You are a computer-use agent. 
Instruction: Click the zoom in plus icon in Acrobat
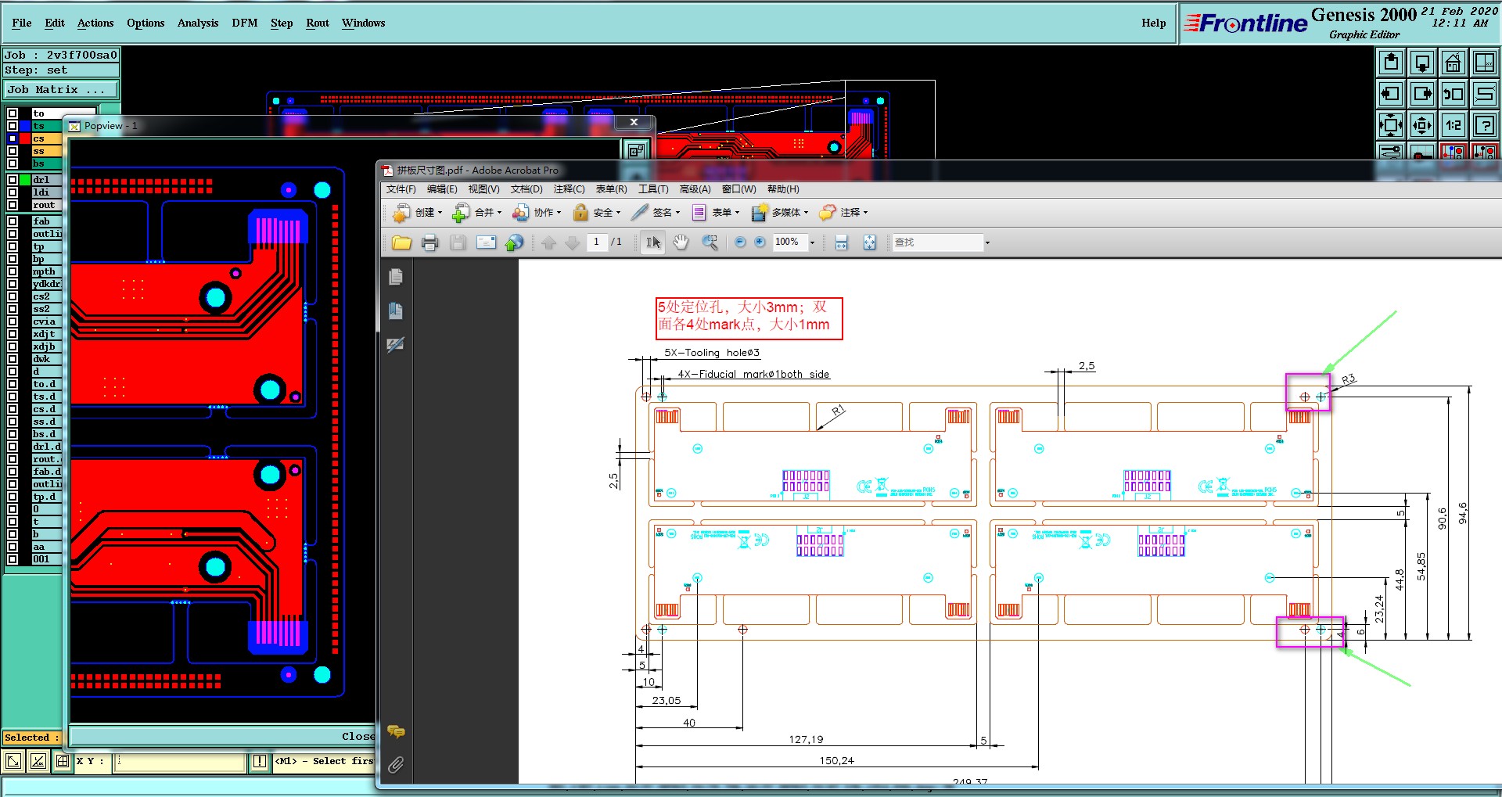[760, 242]
